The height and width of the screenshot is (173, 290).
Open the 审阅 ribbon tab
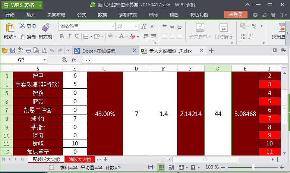[153, 15]
